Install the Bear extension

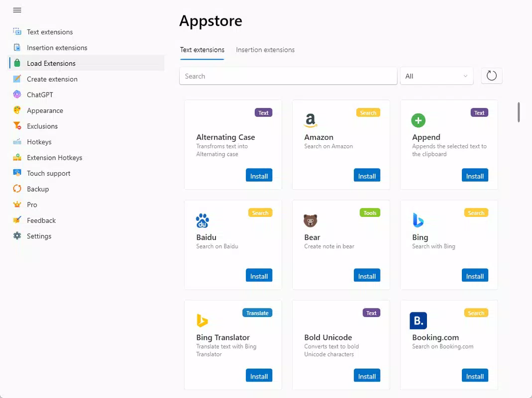click(367, 275)
